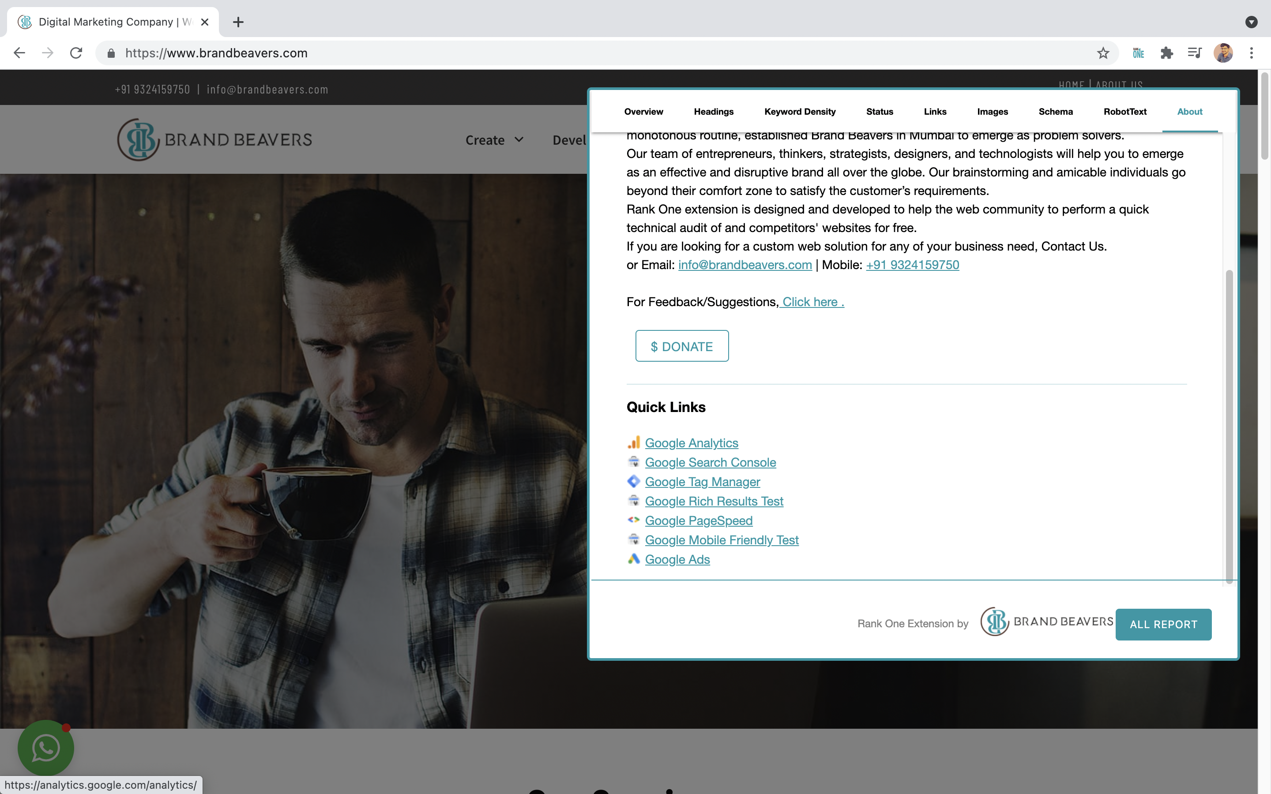Bookmark the page with the star icon
This screenshot has width=1271, height=794.
(1102, 52)
